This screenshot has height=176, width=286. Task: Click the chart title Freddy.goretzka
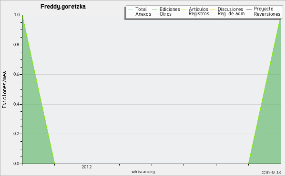63,7
